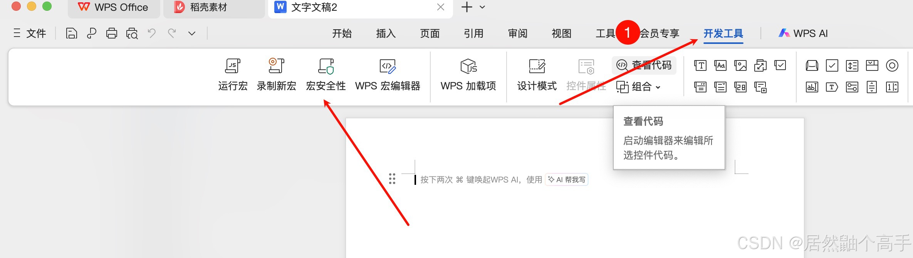Switch to the 开始 tab
The height and width of the screenshot is (258, 913).
(x=342, y=34)
